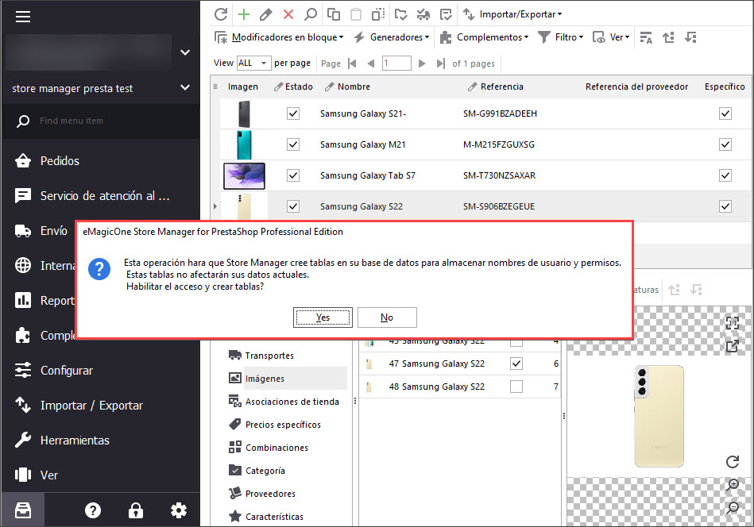Open image externally with arrow icon
The image size is (754, 527).
coord(732,345)
